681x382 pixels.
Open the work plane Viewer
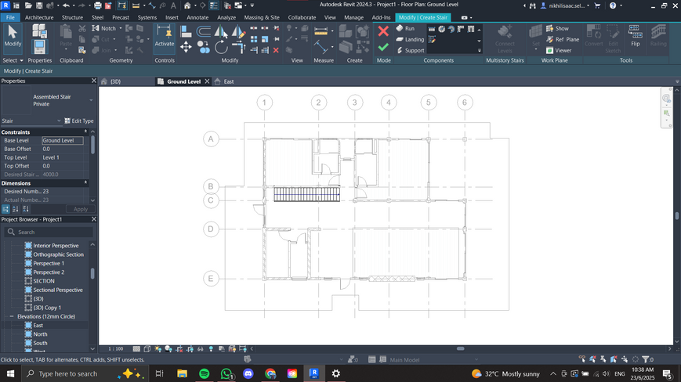tap(559, 50)
